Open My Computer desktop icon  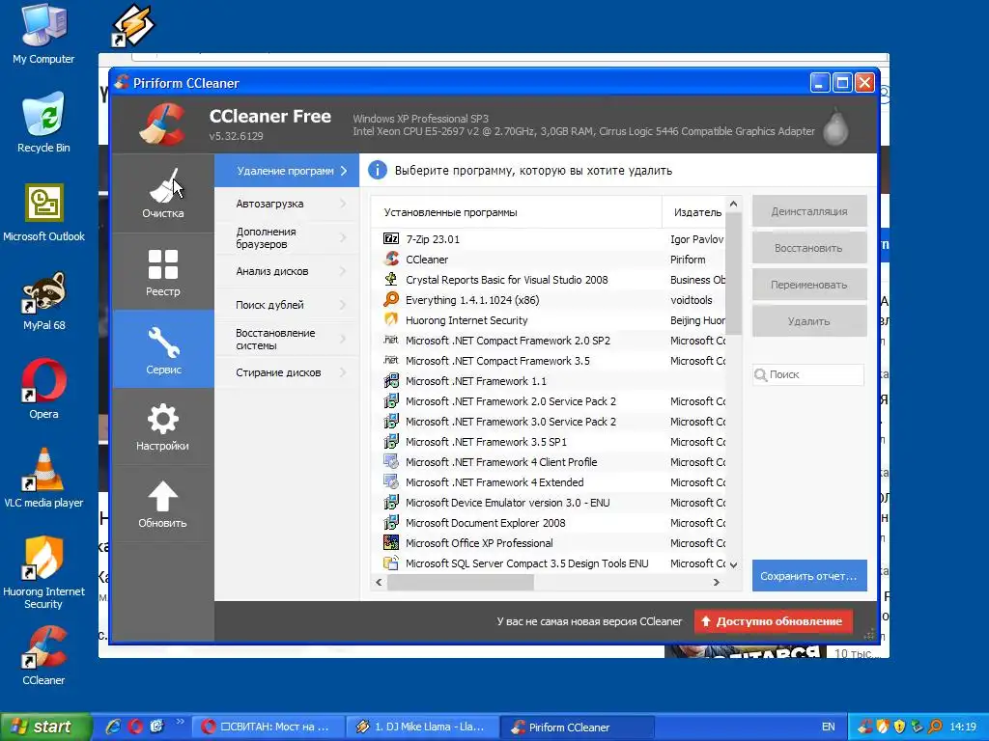click(x=43, y=34)
